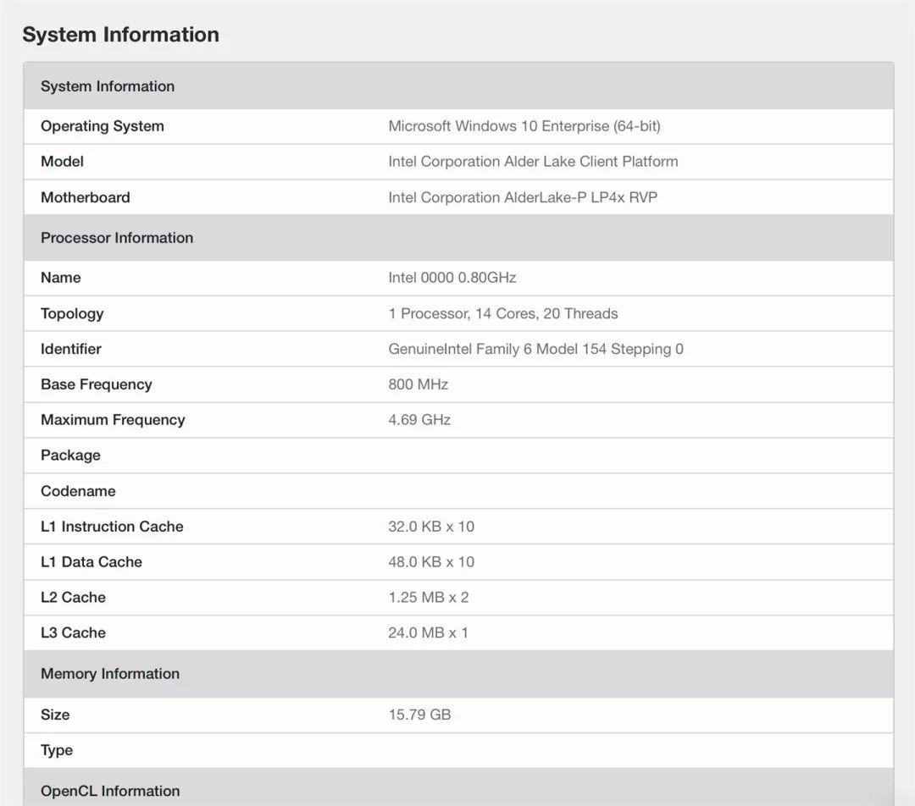Click the 15.79 GB memory size value
The height and width of the screenshot is (806, 915).
pyautogui.click(x=419, y=715)
